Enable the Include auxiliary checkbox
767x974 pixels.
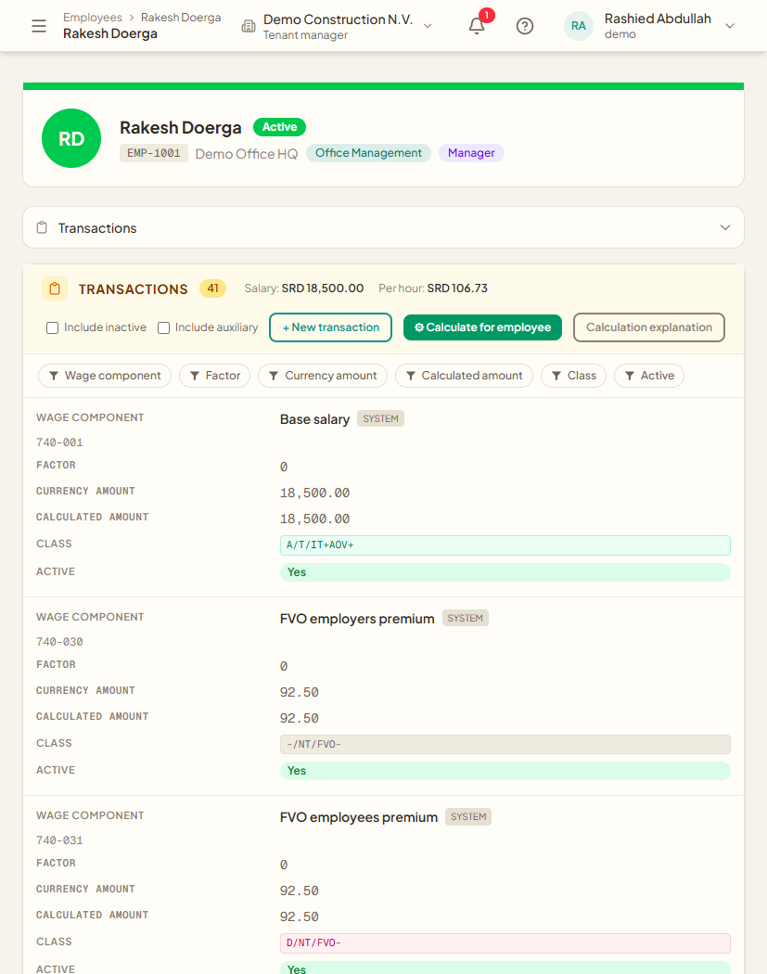point(164,328)
